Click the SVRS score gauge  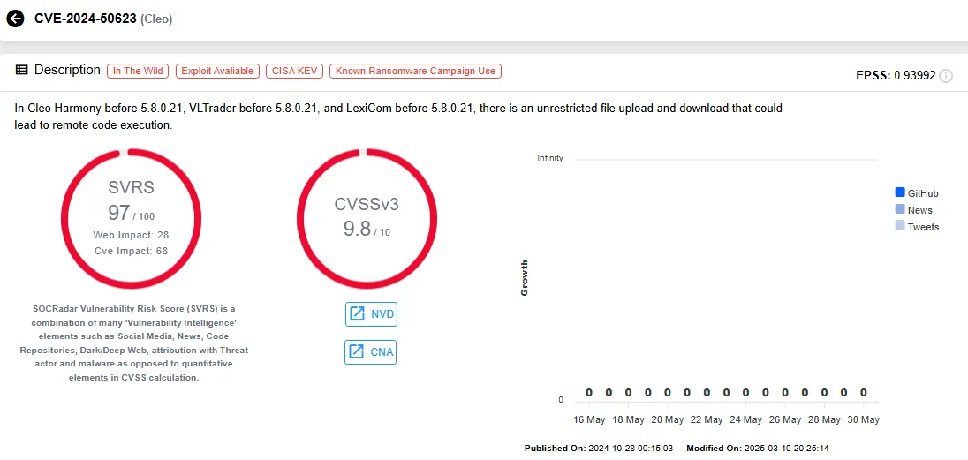(x=131, y=219)
